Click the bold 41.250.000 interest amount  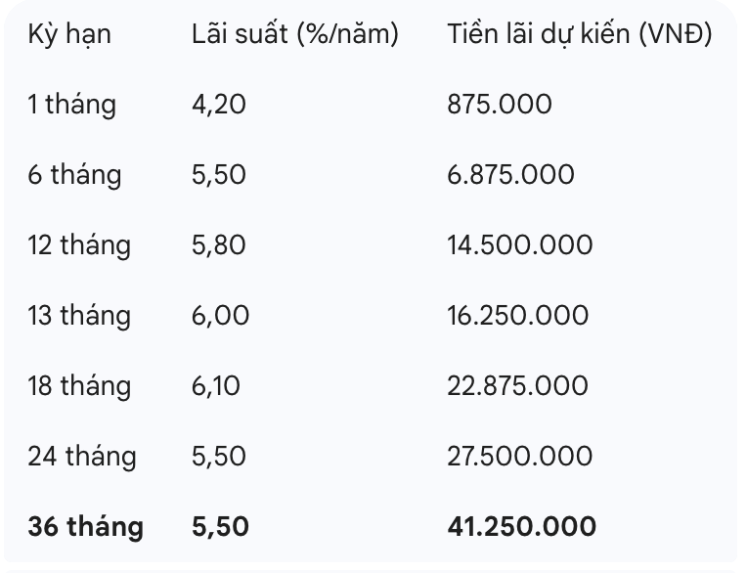click(522, 527)
